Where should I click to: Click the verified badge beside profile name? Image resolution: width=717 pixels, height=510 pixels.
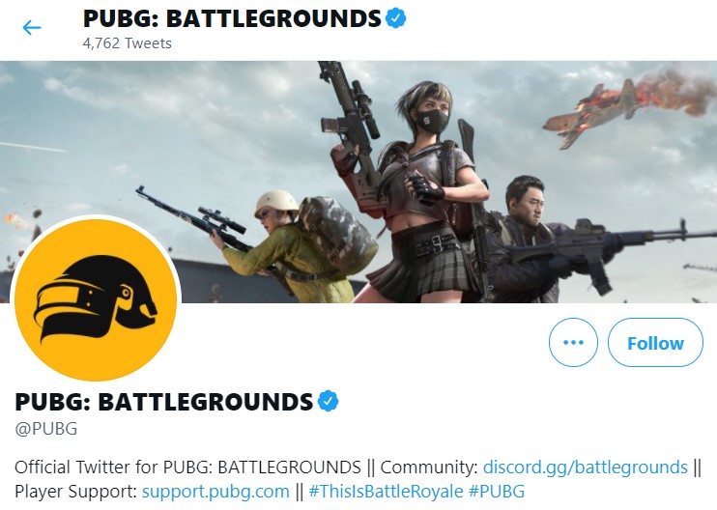(x=328, y=401)
